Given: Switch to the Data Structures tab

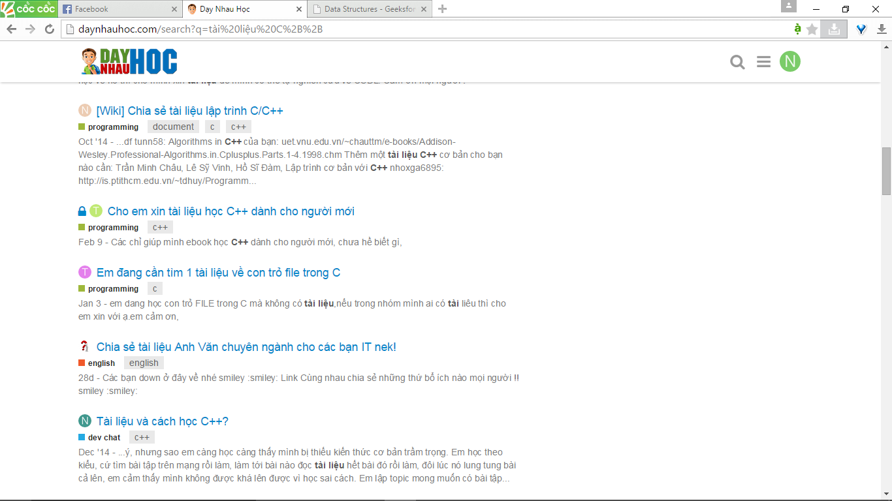Looking at the screenshot, I should (369, 9).
